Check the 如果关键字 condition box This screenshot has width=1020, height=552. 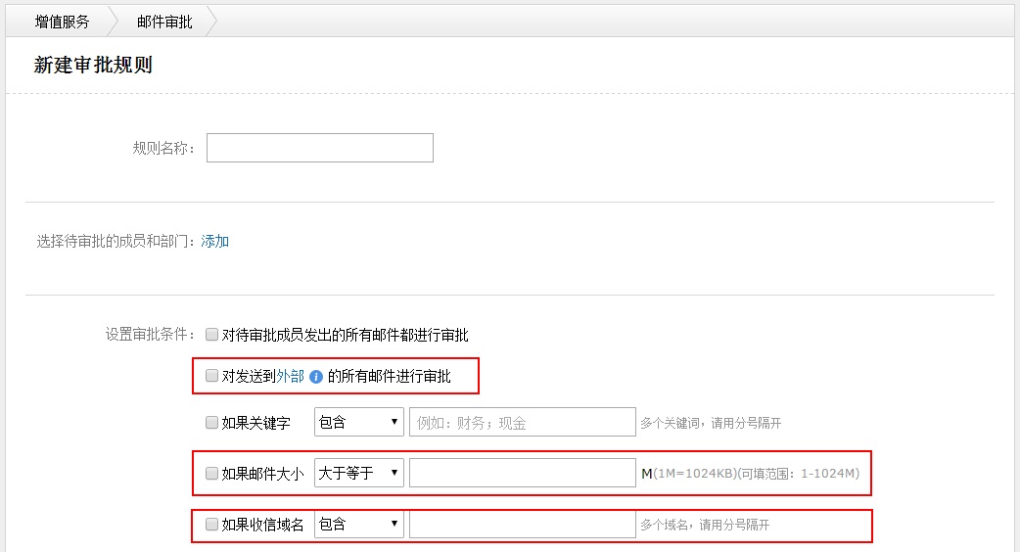click(211, 423)
